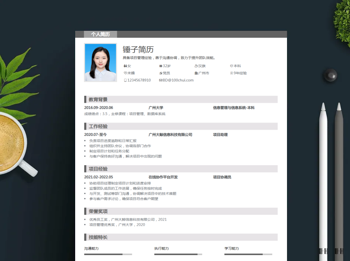Click the age icon beside 32岁
This screenshot has width=350, height=261.
coord(161,66)
